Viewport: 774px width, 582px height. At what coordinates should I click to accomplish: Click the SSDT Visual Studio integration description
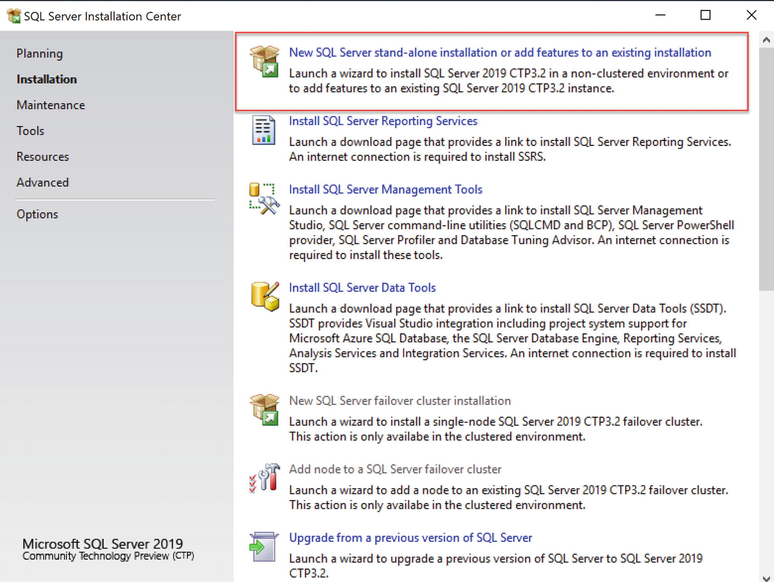click(x=512, y=338)
